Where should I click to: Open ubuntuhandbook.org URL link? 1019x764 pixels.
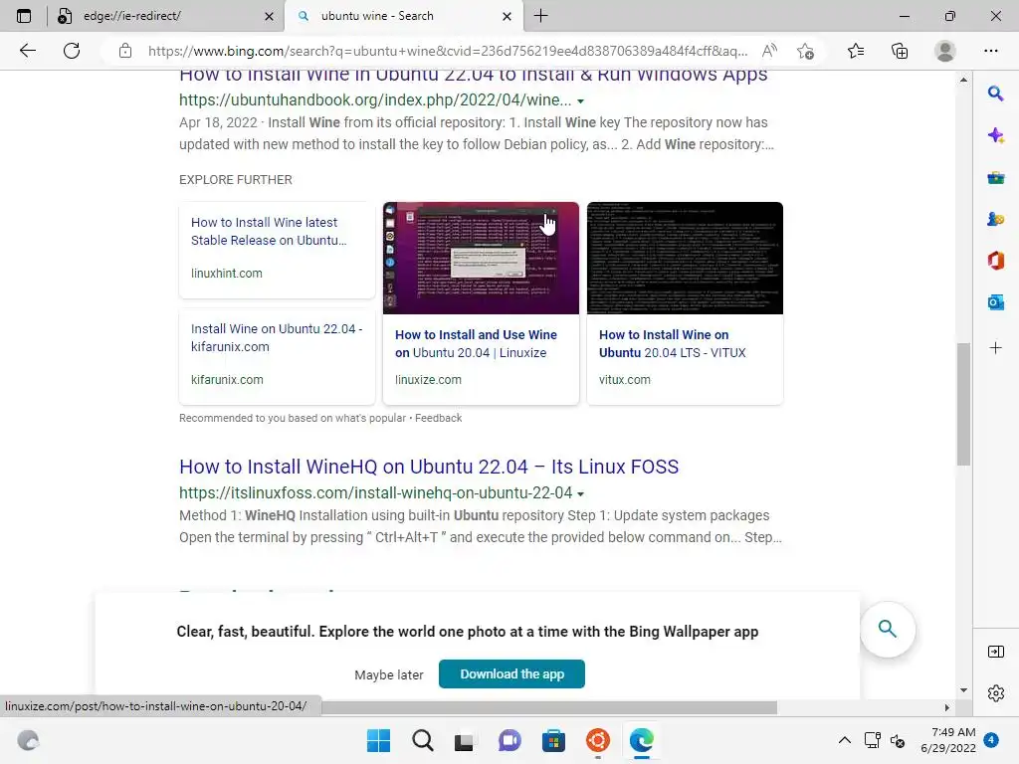[375, 100]
